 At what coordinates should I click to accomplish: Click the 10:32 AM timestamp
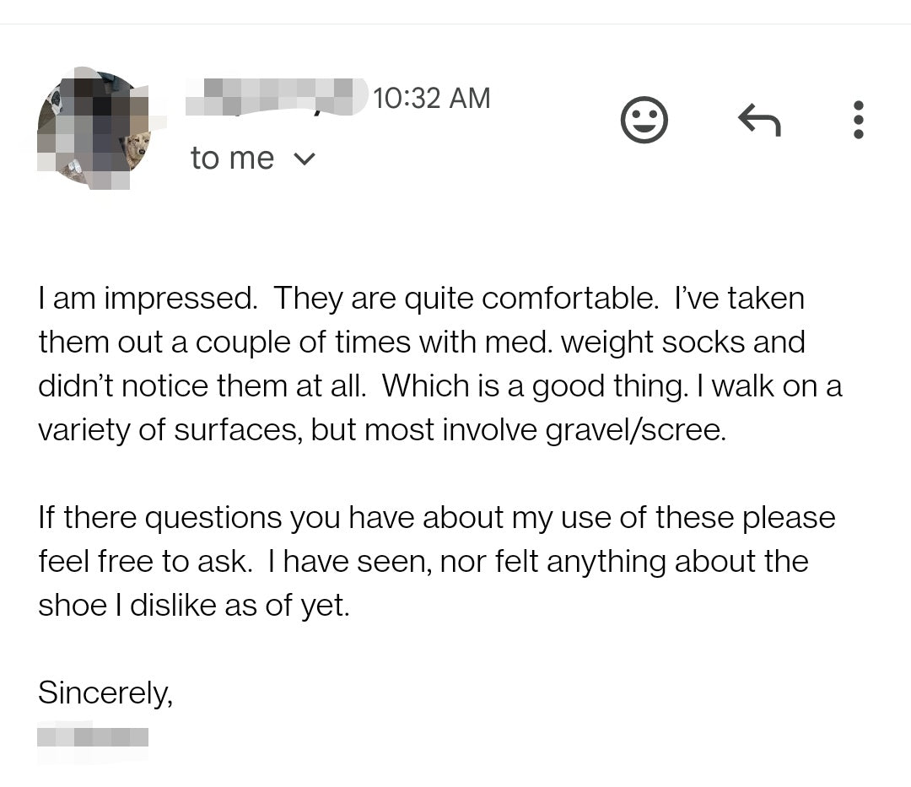tap(431, 98)
